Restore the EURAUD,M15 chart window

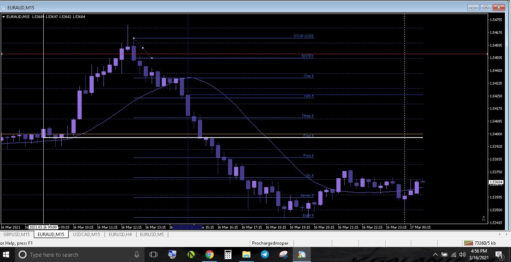tap(486, 7)
